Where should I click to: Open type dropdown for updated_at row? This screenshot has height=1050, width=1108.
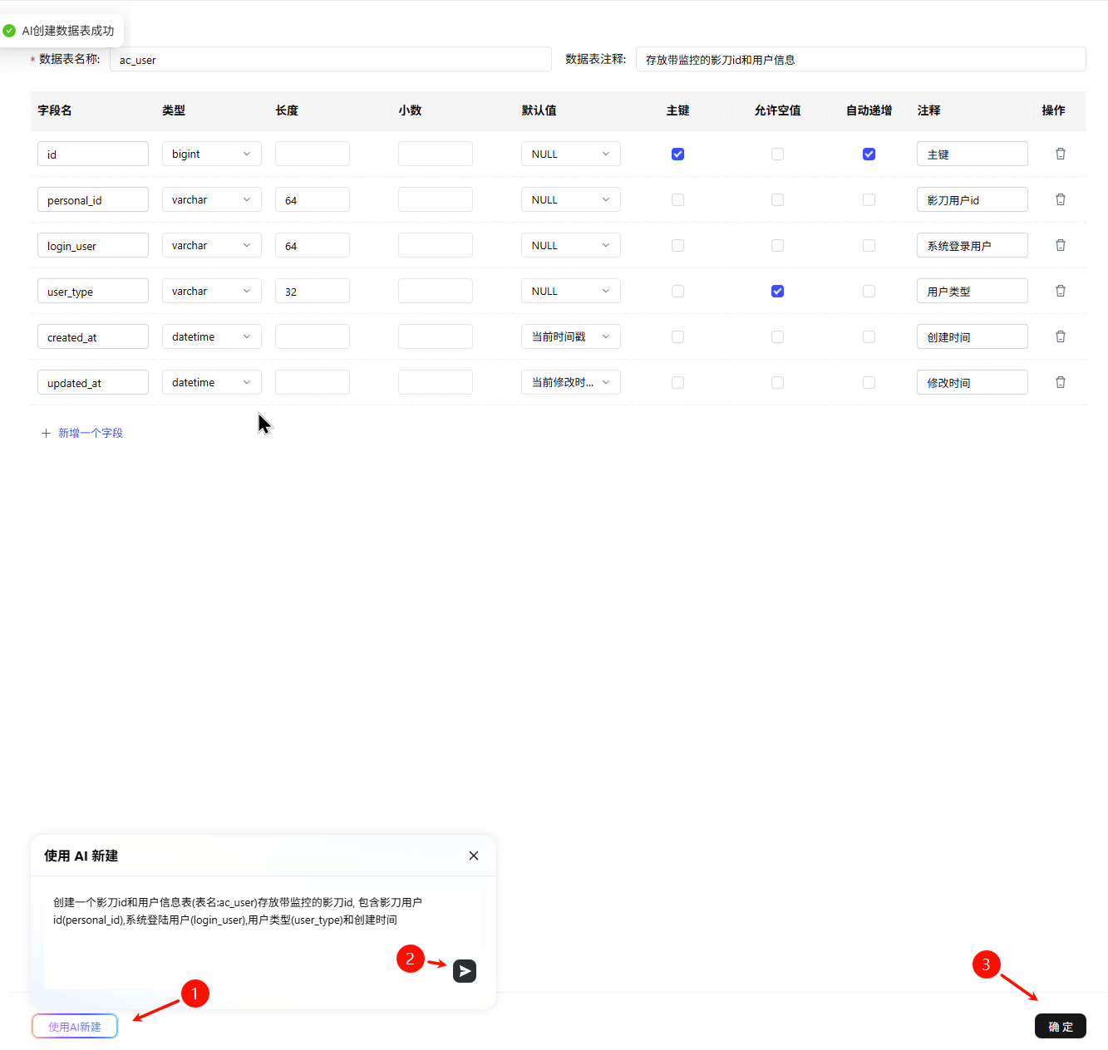point(212,382)
